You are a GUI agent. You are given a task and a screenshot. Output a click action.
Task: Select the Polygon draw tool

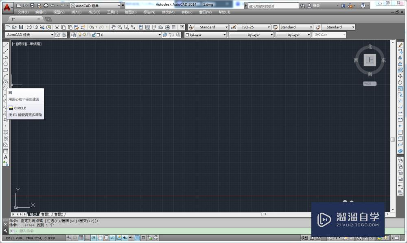click(x=5, y=64)
